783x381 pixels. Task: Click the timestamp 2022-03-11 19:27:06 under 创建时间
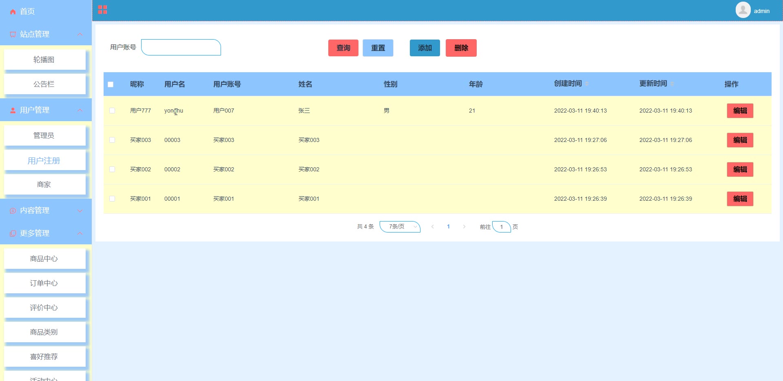pos(580,140)
